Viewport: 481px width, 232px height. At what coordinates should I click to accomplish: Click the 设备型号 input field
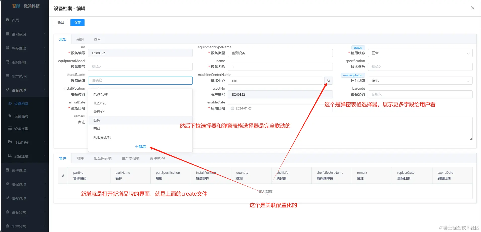pos(140,67)
